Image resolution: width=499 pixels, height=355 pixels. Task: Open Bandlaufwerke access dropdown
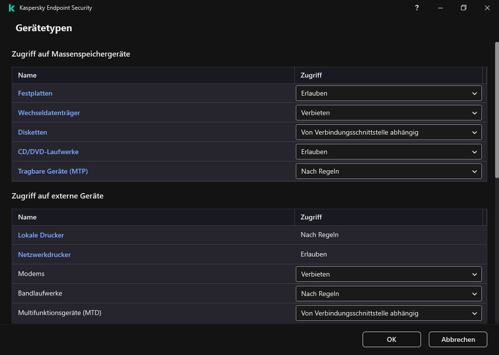click(x=388, y=294)
